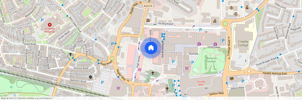The image size is (302, 100).
Task: Select the Queensway street label
Action: coord(213,47)
